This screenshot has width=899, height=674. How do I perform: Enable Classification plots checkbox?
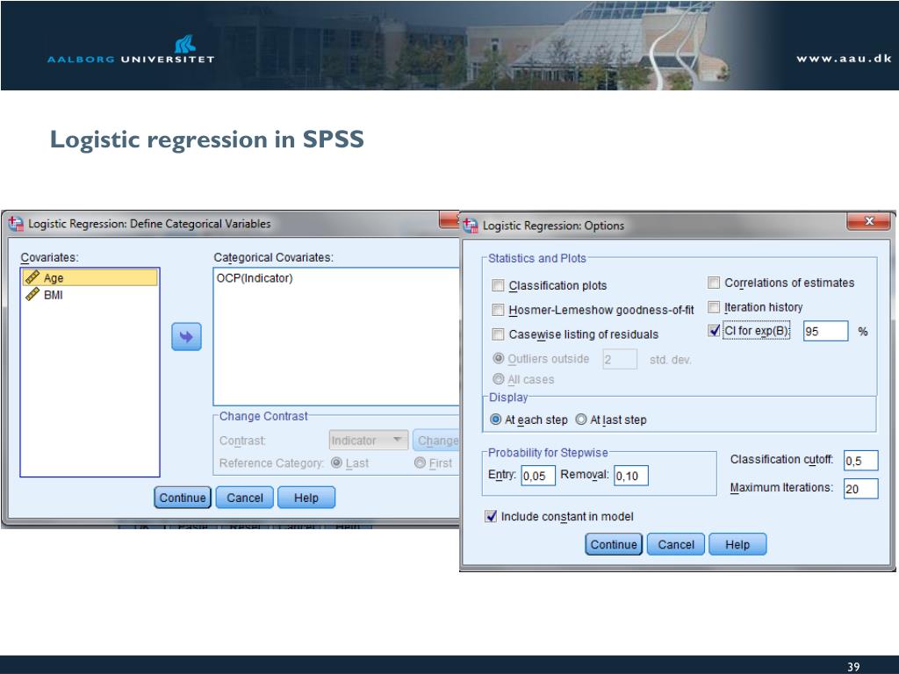point(499,285)
